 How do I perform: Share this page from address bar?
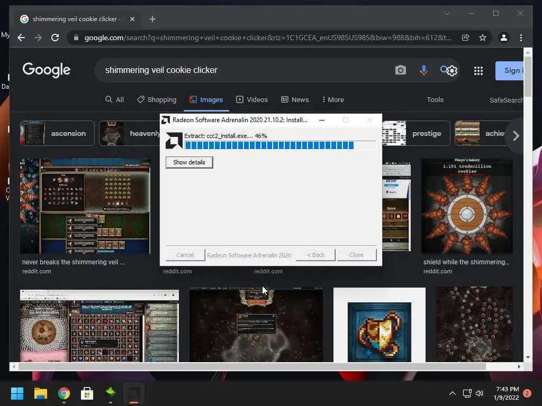466,38
